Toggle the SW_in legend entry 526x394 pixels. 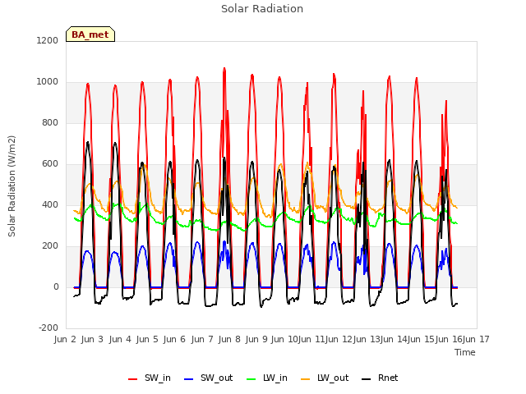click(150, 378)
